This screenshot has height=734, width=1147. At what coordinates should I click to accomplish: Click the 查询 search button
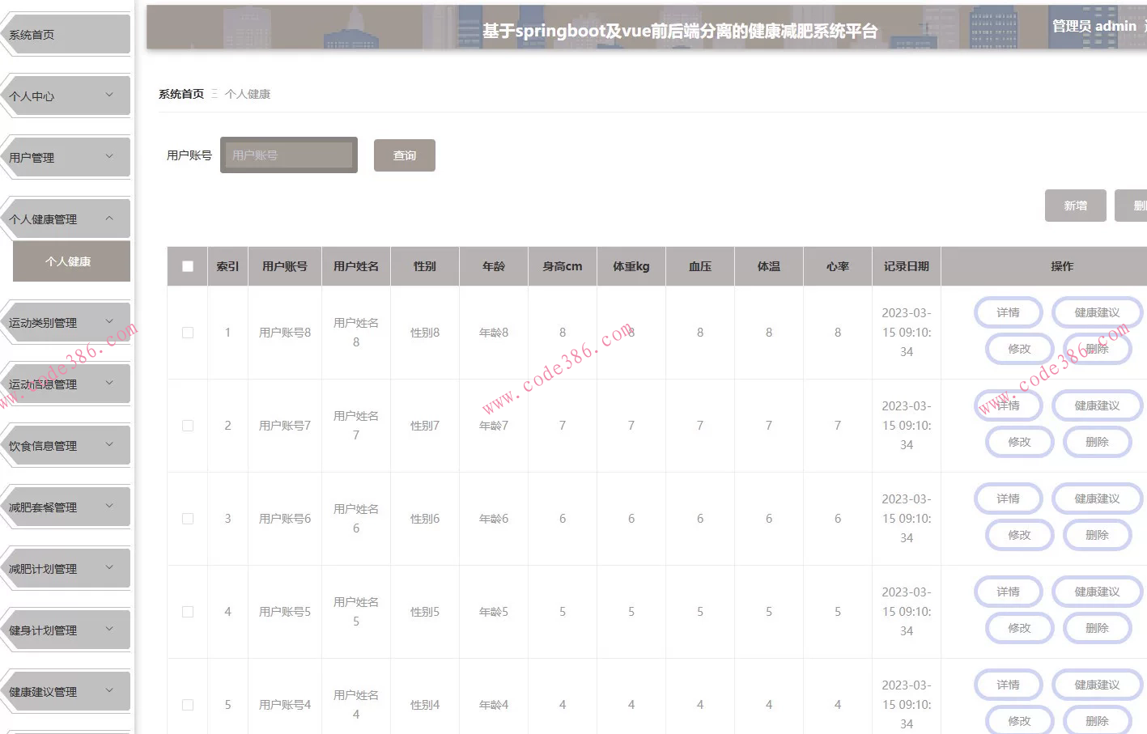(x=405, y=155)
